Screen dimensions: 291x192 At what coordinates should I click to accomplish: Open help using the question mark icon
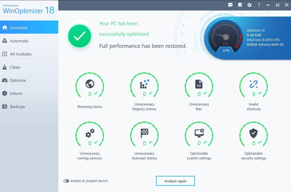[x=259, y=5]
